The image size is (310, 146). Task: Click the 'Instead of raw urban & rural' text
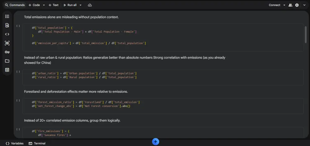[125, 60]
